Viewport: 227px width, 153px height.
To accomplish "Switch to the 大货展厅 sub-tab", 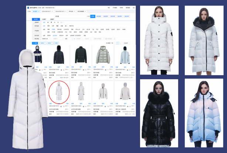I will tap(44, 19).
